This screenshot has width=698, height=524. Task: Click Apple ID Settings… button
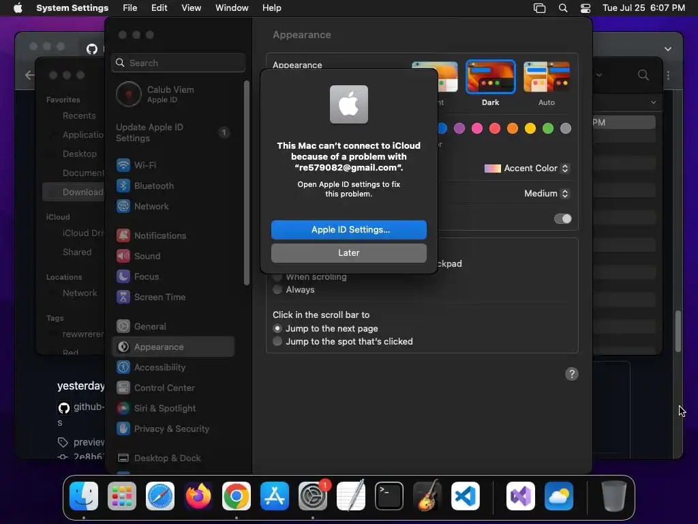click(349, 230)
